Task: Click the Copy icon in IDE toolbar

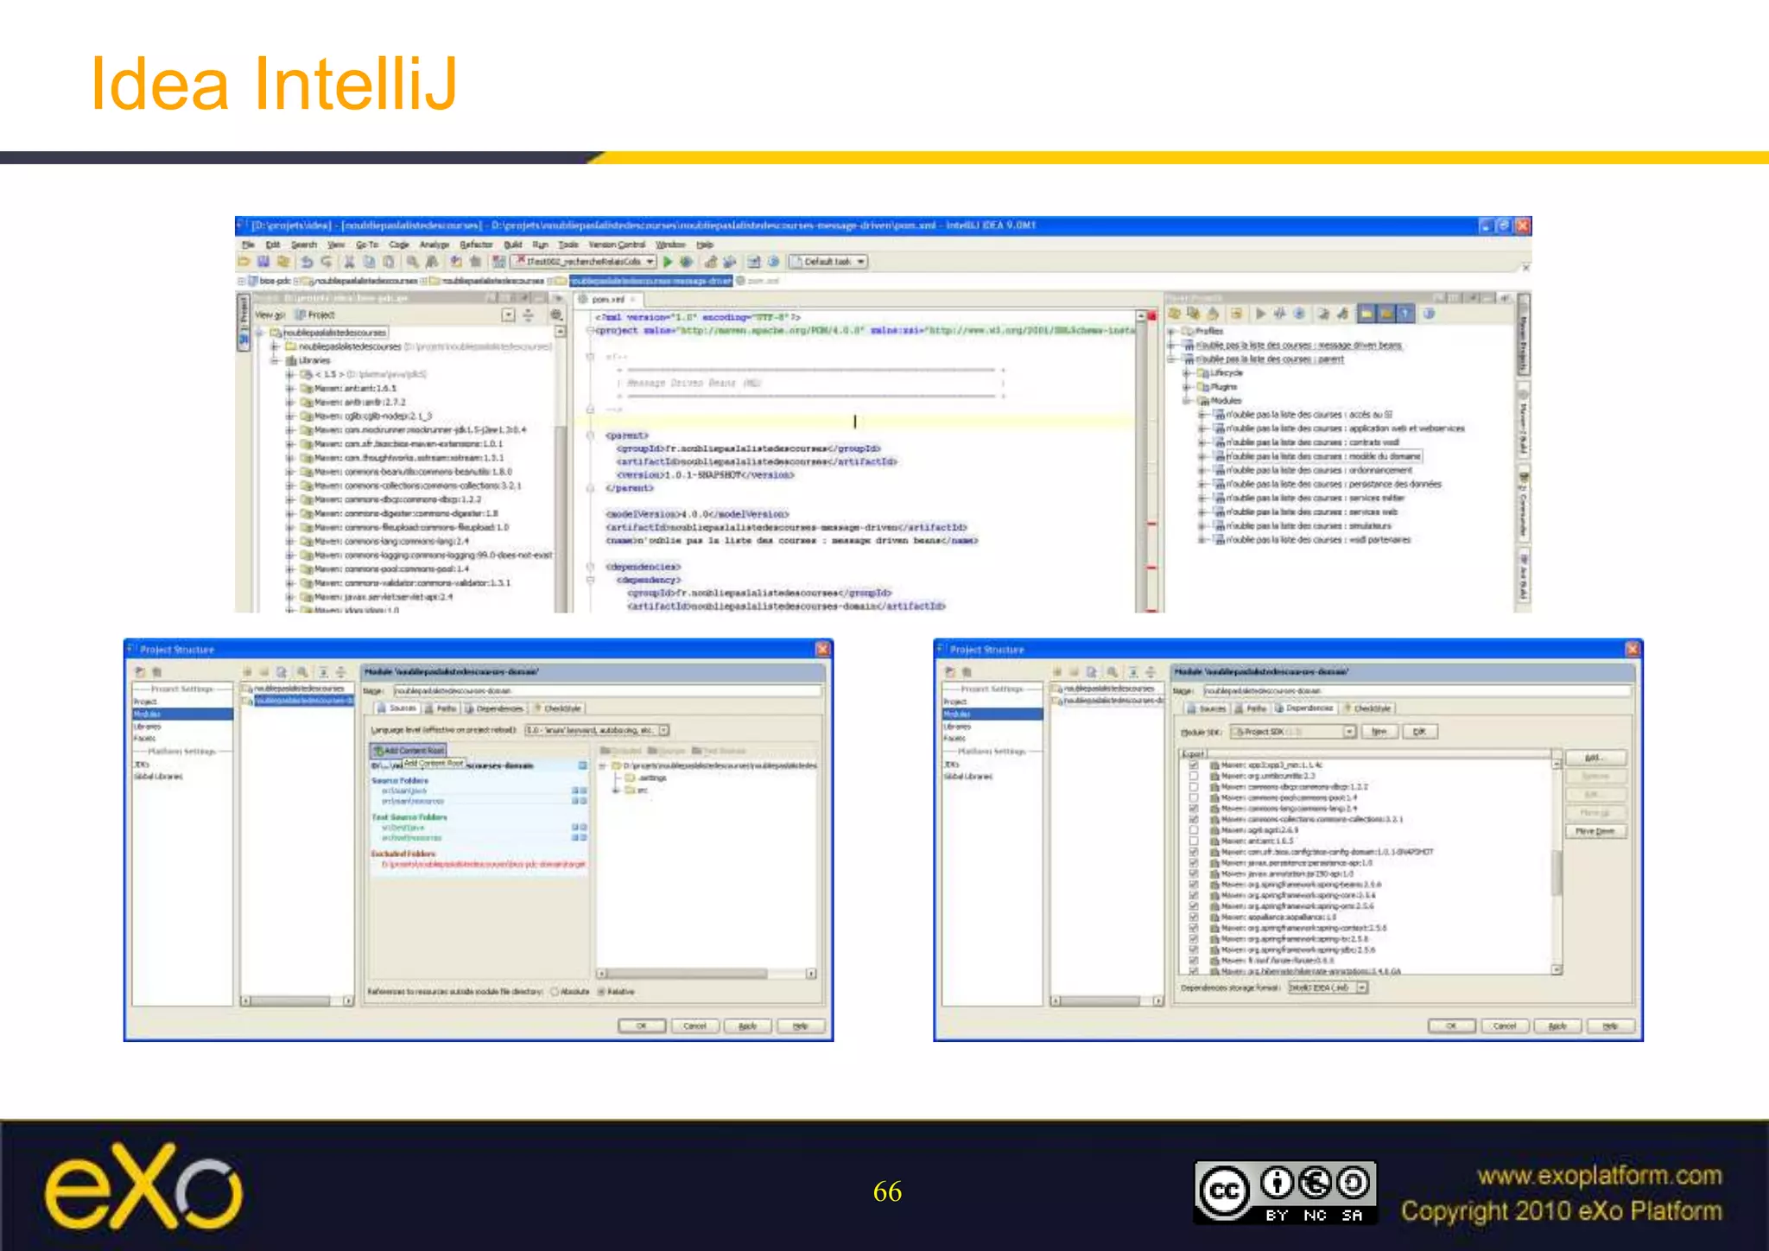Action: click(369, 262)
